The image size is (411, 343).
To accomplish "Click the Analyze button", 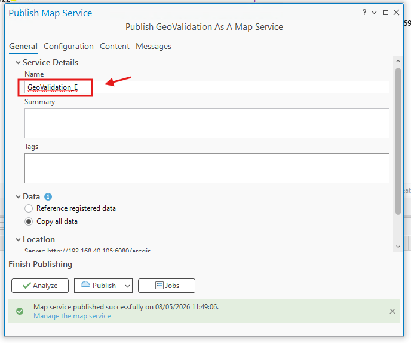I will tap(40, 286).
